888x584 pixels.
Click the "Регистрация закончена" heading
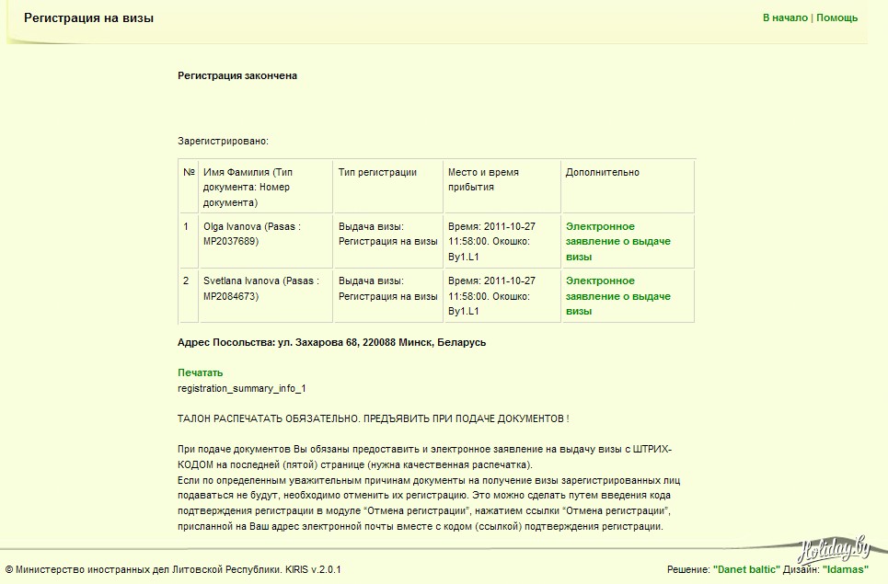click(237, 75)
